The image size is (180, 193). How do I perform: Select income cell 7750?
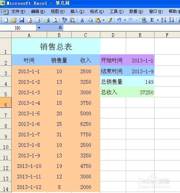click(86, 134)
